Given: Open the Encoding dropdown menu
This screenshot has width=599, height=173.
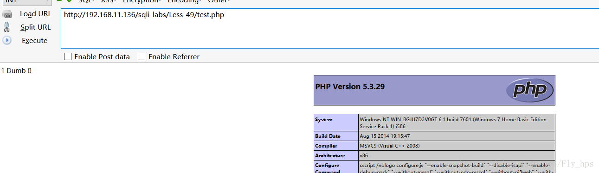Looking at the screenshot, I should point(184,1).
